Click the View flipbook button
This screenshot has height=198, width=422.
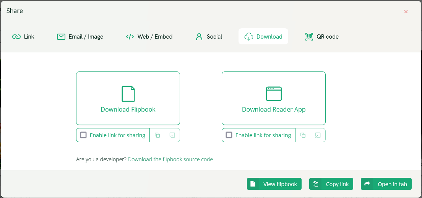(x=274, y=184)
